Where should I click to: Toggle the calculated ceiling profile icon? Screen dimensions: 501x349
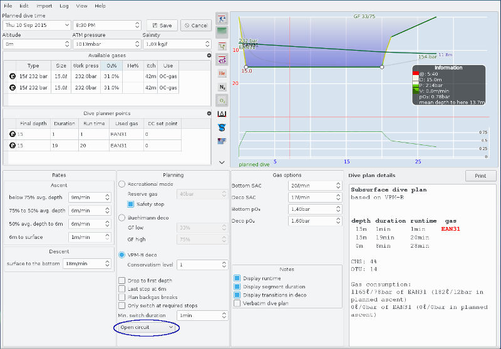[222, 19]
